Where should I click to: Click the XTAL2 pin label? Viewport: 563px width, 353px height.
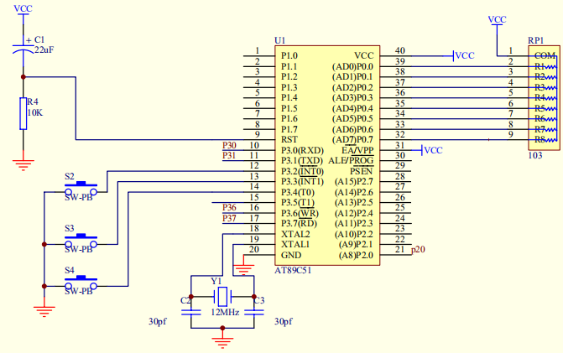point(295,234)
